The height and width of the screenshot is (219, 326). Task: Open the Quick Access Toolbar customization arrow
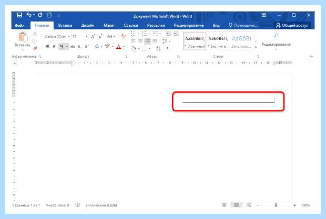point(59,16)
